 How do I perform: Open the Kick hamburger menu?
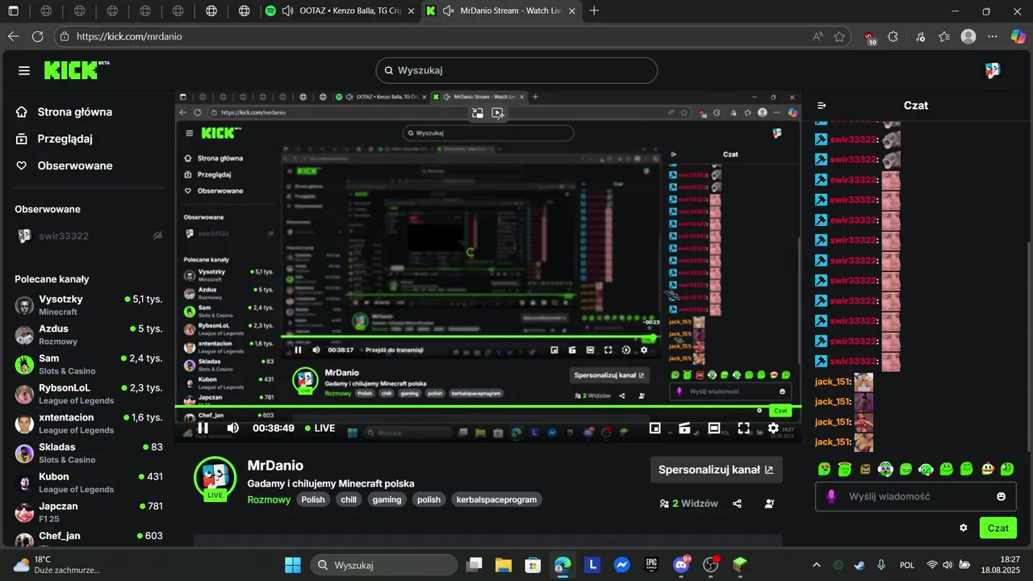(x=24, y=71)
